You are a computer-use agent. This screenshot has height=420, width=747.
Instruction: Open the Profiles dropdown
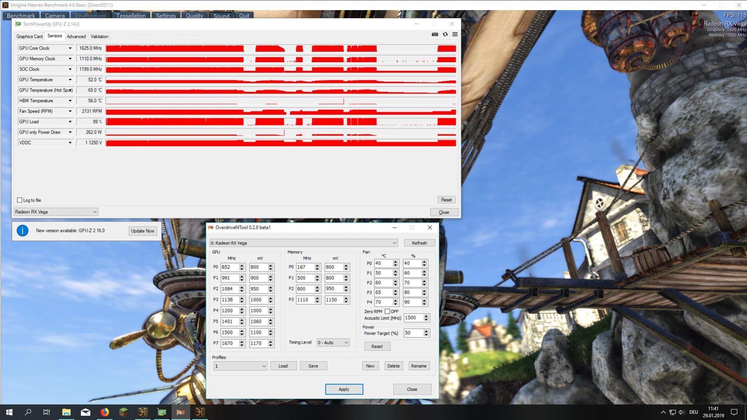[x=240, y=366]
